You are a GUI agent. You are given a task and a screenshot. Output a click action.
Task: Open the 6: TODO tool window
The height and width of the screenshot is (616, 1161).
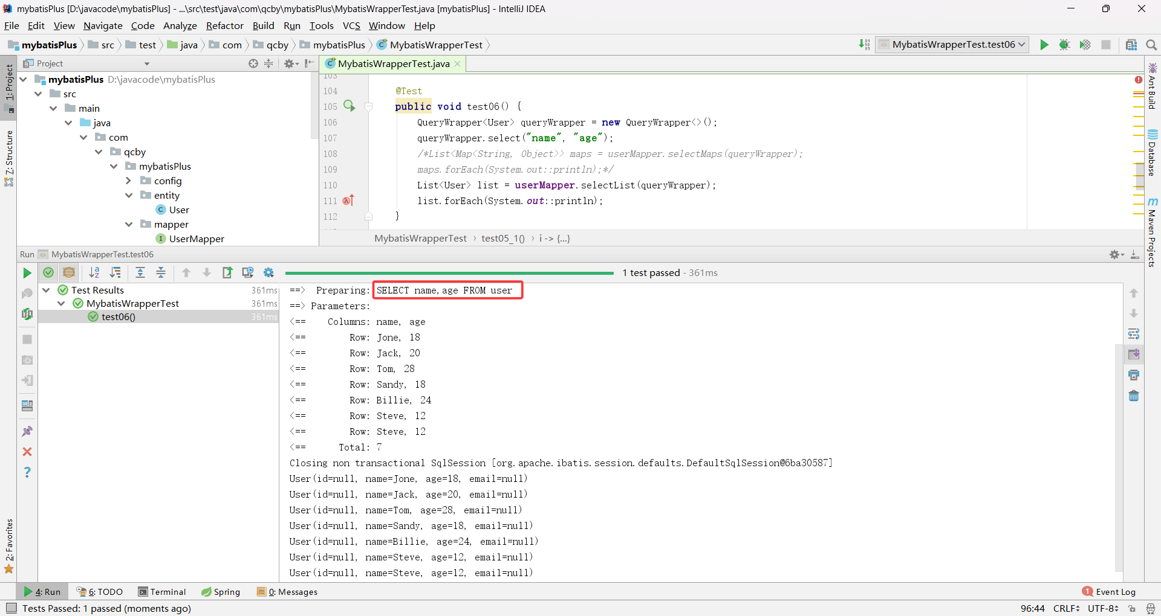tap(100, 592)
